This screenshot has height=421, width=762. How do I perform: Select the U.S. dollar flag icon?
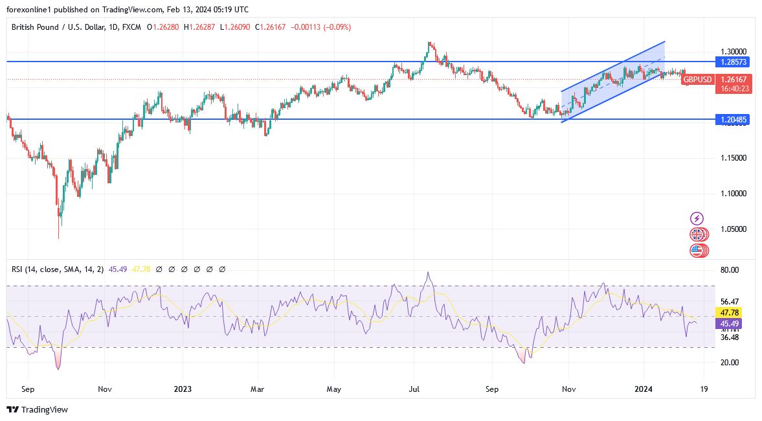pyautogui.click(x=696, y=251)
